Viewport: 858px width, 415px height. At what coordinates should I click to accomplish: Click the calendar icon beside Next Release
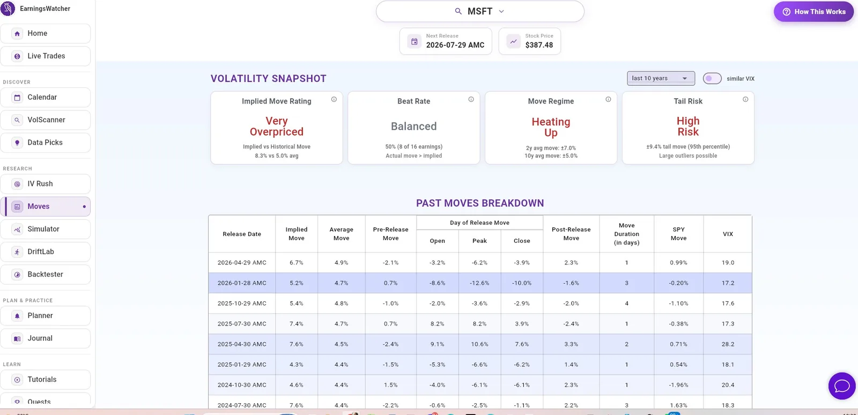tap(415, 41)
